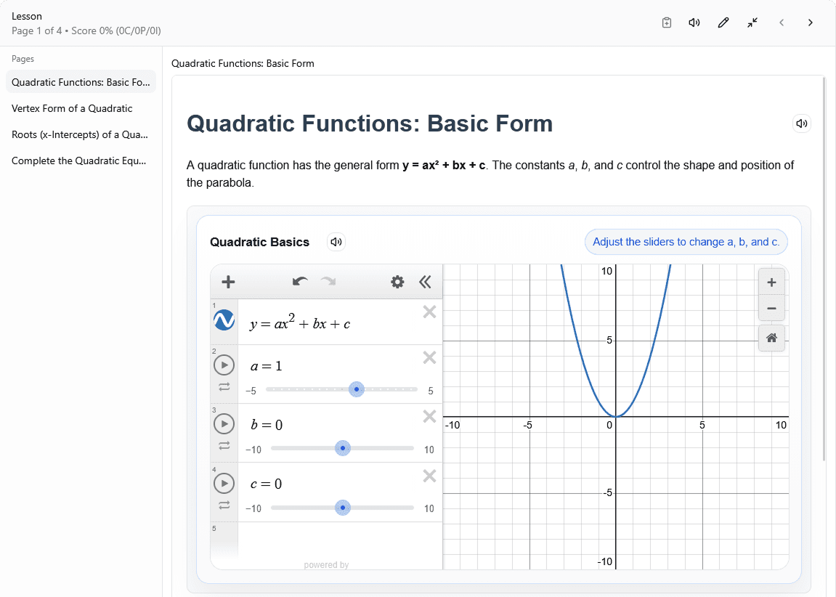Image resolution: width=836 pixels, height=597 pixels.
Task: Open Vertex Form of a Quadratic page
Action: [81, 108]
